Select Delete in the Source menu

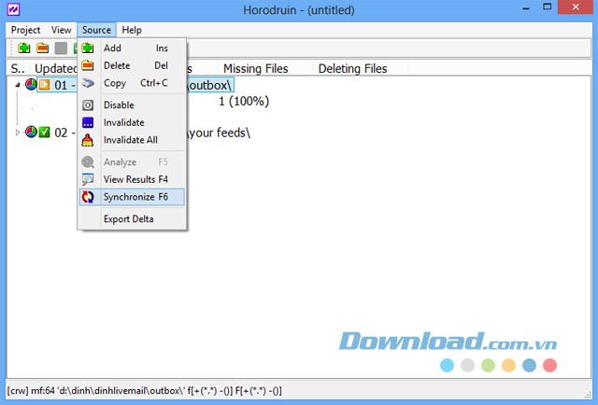tap(117, 65)
